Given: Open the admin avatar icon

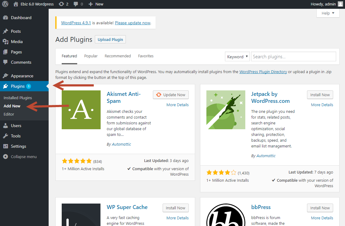Looking at the screenshot, I should click(x=340, y=4).
